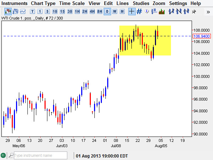Toggle the chart grid icon
The width and height of the screenshot is (213, 160).
[x=139, y=11]
